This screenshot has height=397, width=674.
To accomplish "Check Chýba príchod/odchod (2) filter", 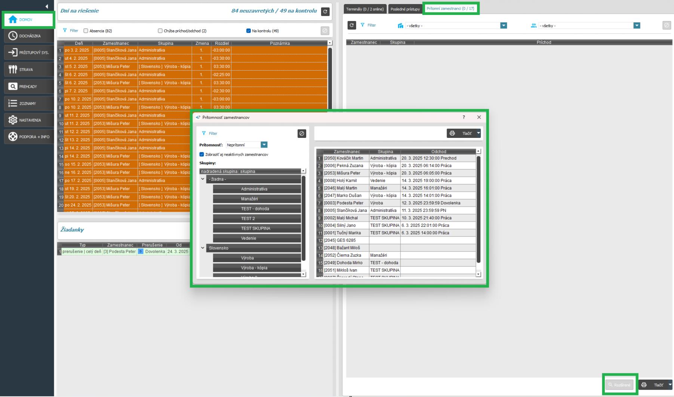I will tap(160, 31).
